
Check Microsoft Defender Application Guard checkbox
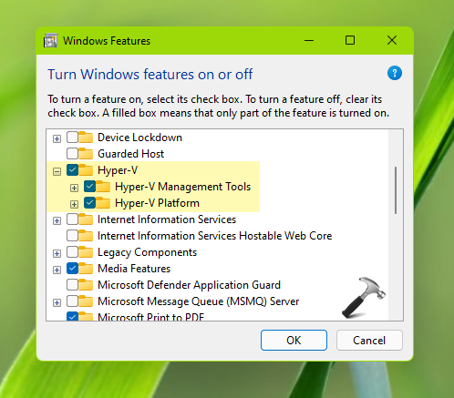coord(72,285)
